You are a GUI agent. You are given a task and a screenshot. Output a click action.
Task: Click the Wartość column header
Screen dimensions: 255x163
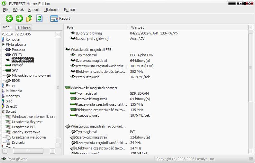tap(188, 27)
